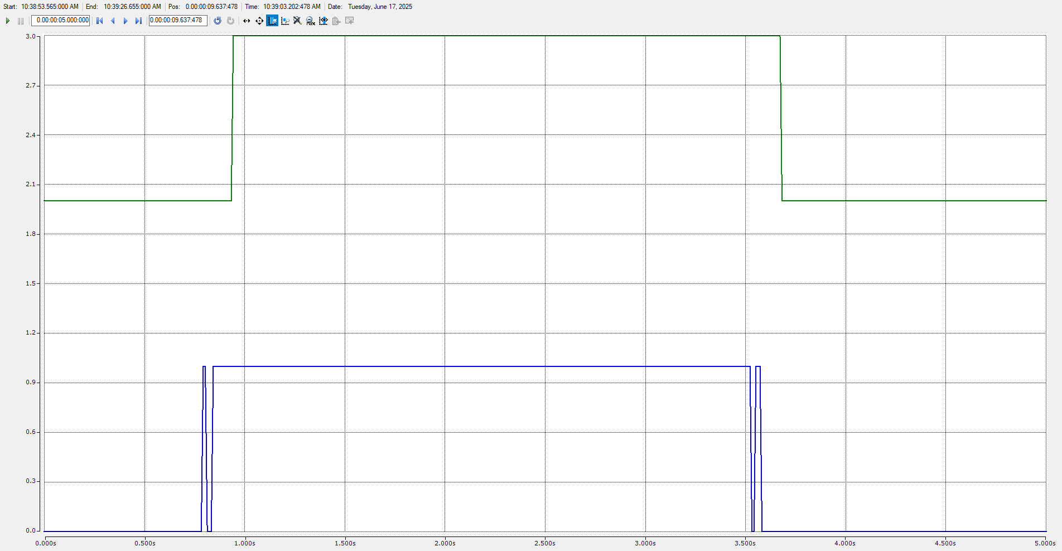The image size is (1062, 551).
Task: Click the grayed redo zoom arrow icon
Action: pos(230,21)
